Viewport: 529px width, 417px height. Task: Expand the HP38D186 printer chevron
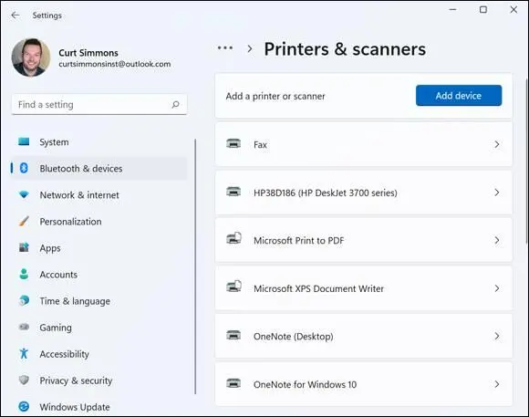pos(496,193)
